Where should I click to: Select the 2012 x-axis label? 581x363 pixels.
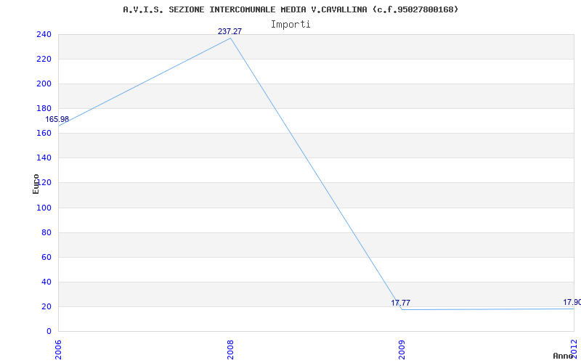[574, 348]
